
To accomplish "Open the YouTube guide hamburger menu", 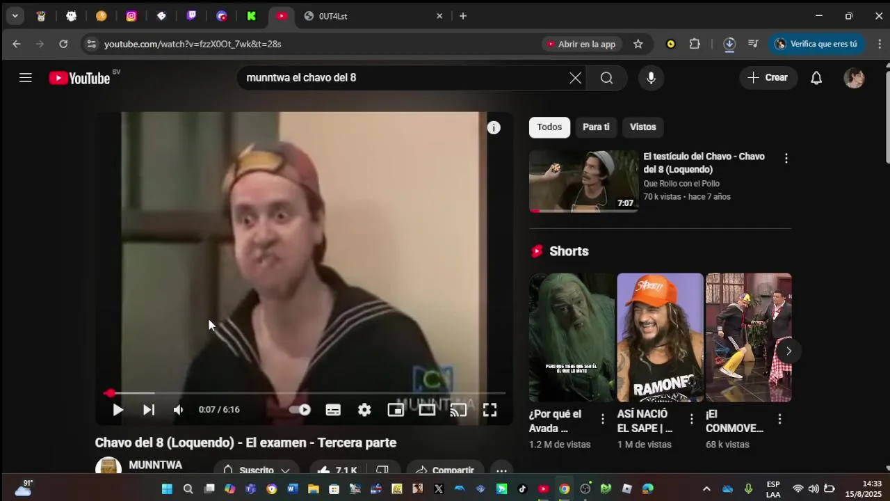I will 26,78.
